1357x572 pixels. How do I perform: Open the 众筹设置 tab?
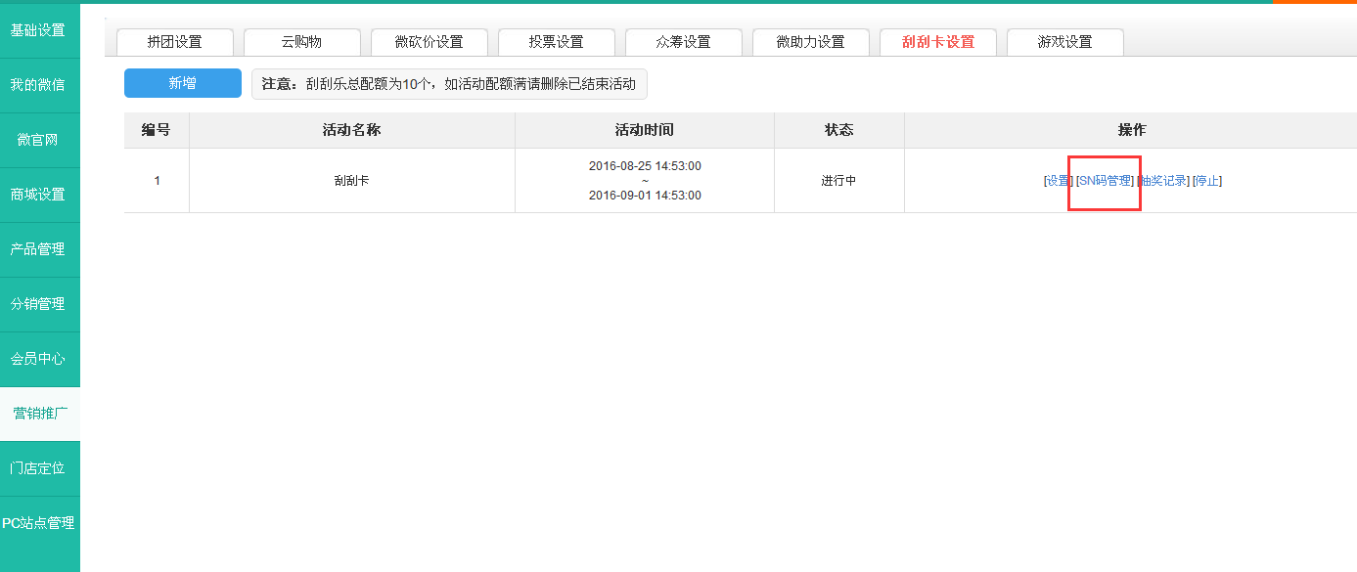point(683,42)
